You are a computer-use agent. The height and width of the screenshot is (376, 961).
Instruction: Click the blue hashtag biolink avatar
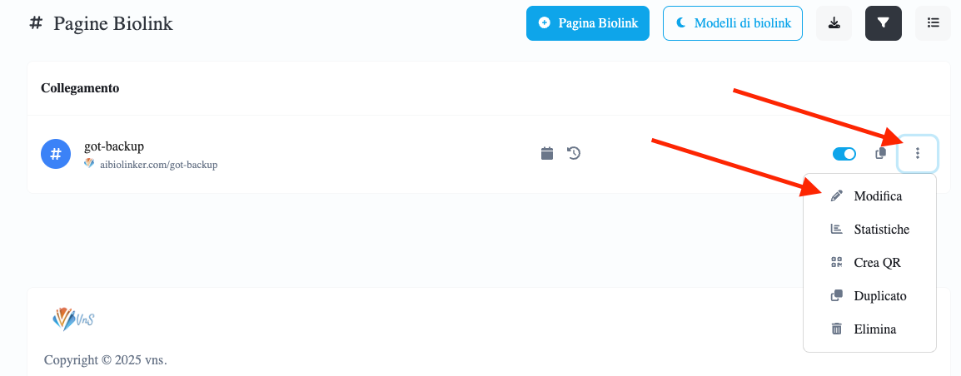[x=56, y=154]
